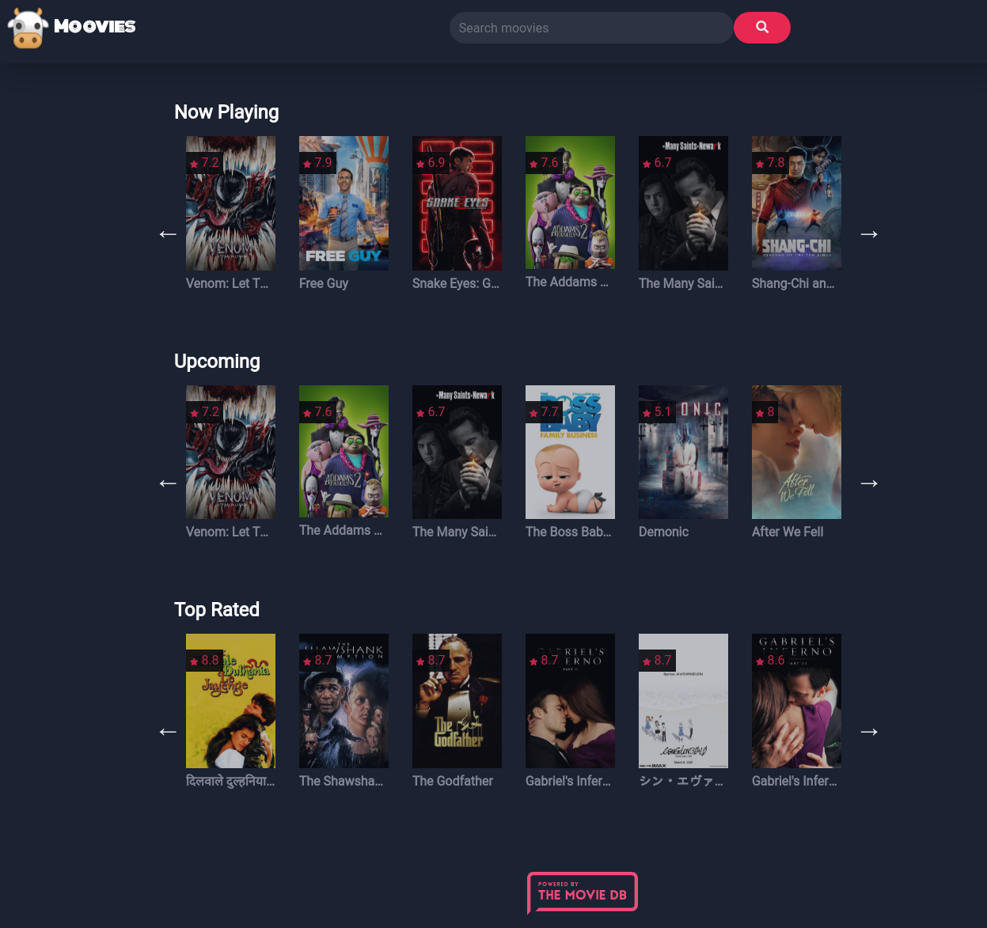Screen dimensions: 987x928
Task: Open the Shang-Chi poster
Action: click(796, 203)
